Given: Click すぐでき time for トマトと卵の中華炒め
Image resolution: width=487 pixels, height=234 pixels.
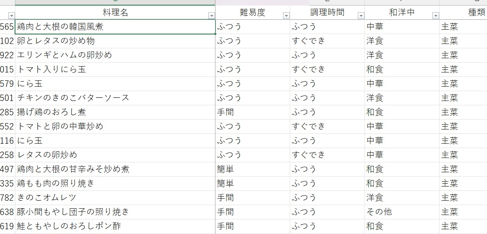Looking at the screenshot, I should (x=327, y=127).
